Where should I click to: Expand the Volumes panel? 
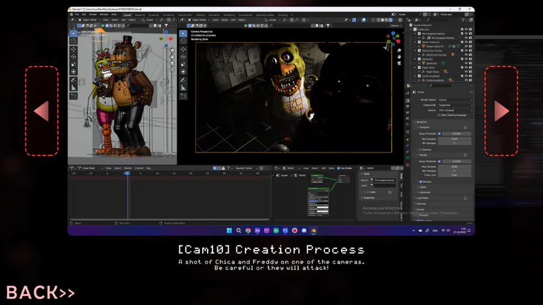coord(421,204)
